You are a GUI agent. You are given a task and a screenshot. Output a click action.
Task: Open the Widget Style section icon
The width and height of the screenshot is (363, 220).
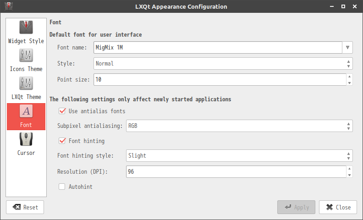pos(26,27)
